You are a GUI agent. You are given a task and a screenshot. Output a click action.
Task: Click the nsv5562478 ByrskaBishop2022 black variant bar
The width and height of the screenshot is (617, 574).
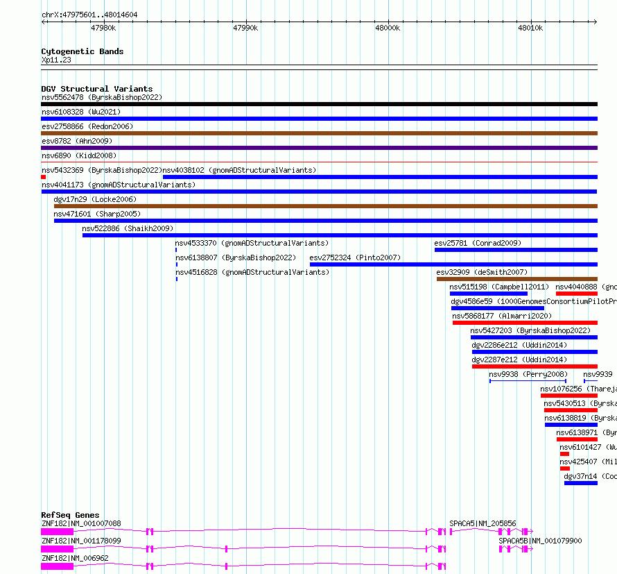(x=319, y=104)
